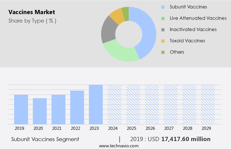Click the hatched 2024 forecast bar
231x149 pixels.
click(114, 104)
